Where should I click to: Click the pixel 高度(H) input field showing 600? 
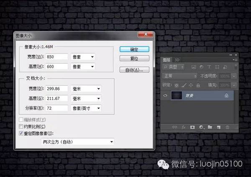click(56, 67)
